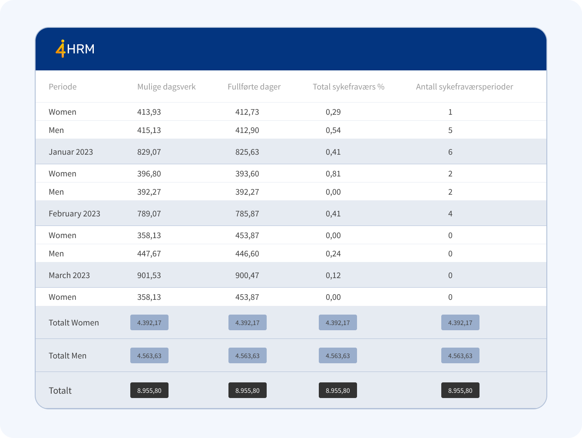
Task: Select the Totalt Men row label
Action: point(67,355)
